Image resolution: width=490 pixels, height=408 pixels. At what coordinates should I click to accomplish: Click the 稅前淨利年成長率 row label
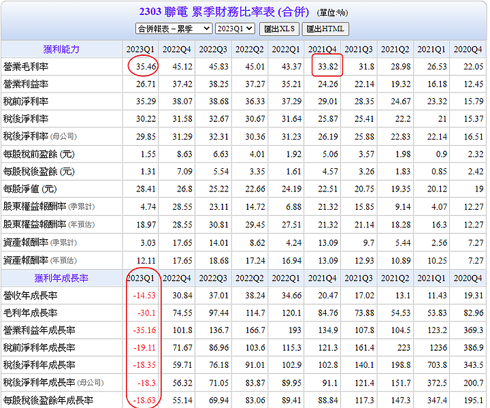coord(39,347)
